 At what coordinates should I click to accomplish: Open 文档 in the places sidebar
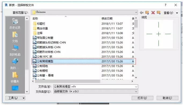[15, 37]
